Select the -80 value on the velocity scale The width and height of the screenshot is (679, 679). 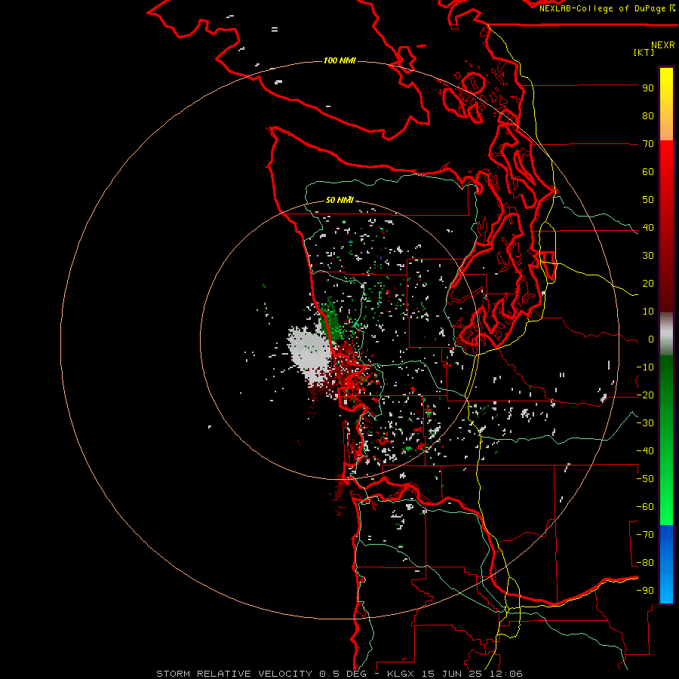coord(645,563)
